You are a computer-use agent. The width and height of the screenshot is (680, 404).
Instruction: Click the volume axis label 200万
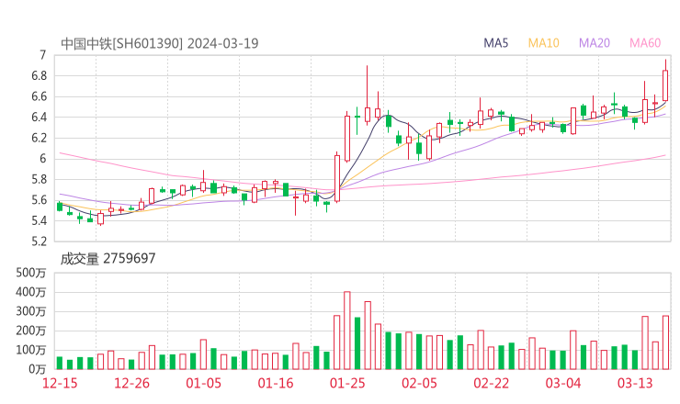tap(30, 331)
